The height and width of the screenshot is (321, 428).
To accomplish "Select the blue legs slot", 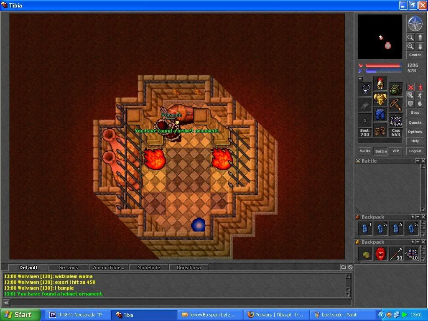I will coord(380,115).
